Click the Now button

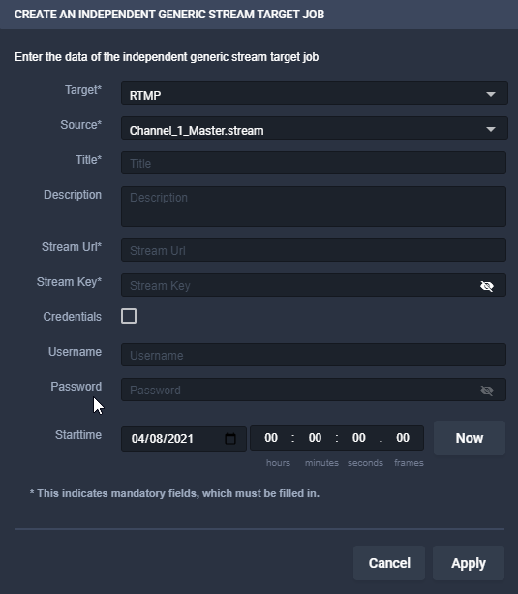tap(470, 438)
